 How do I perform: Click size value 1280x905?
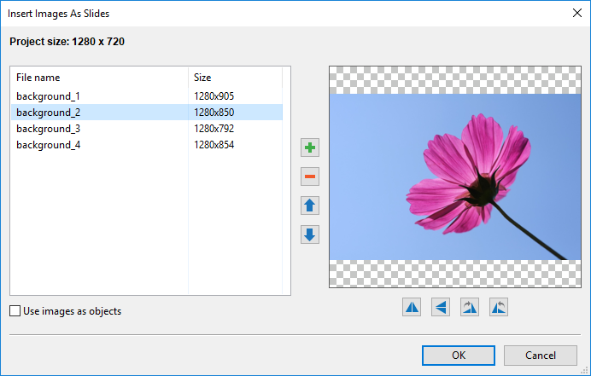[x=214, y=96]
